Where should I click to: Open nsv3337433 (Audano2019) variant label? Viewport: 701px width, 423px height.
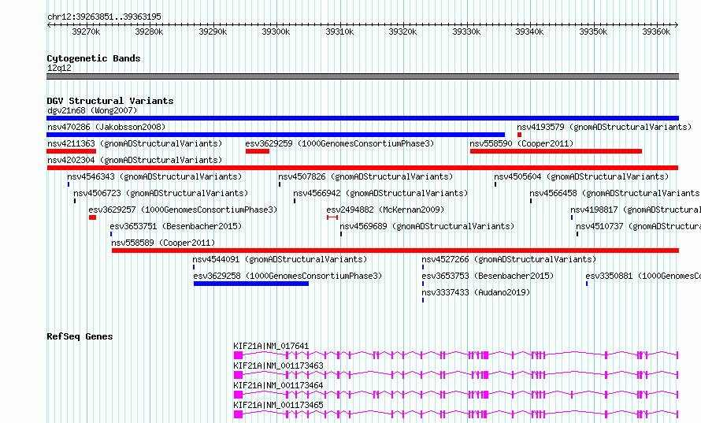[476, 292]
